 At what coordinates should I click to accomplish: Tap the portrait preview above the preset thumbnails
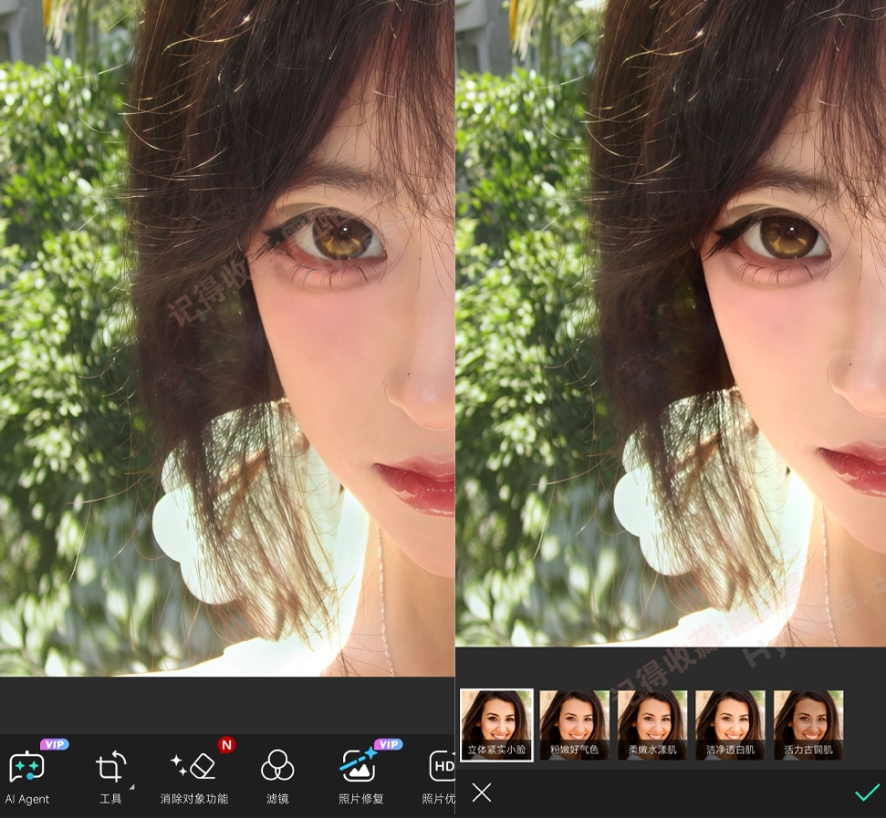671,323
